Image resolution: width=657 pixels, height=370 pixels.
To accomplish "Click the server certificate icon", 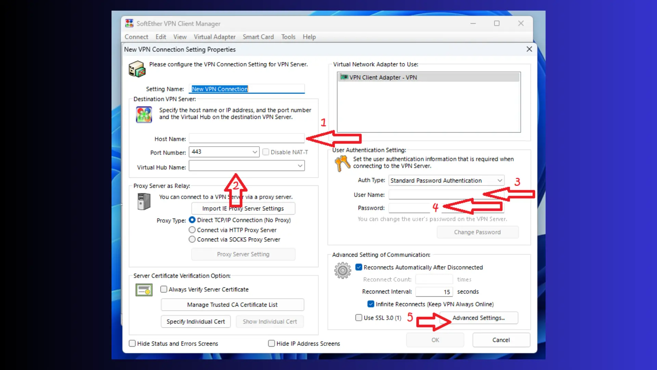I will click(x=144, y=290).
